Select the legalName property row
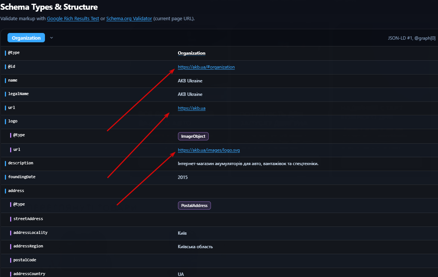This screenshot has height=277, width=438. click(x=219, y=95)
